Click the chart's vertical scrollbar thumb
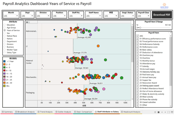The image size is (174, 115). (132, 44)
